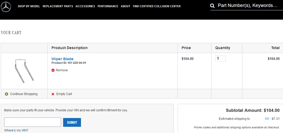Click the Continue Shopping link
The width and height of the screenshot is (283, 133).
(x=24, y=94)
